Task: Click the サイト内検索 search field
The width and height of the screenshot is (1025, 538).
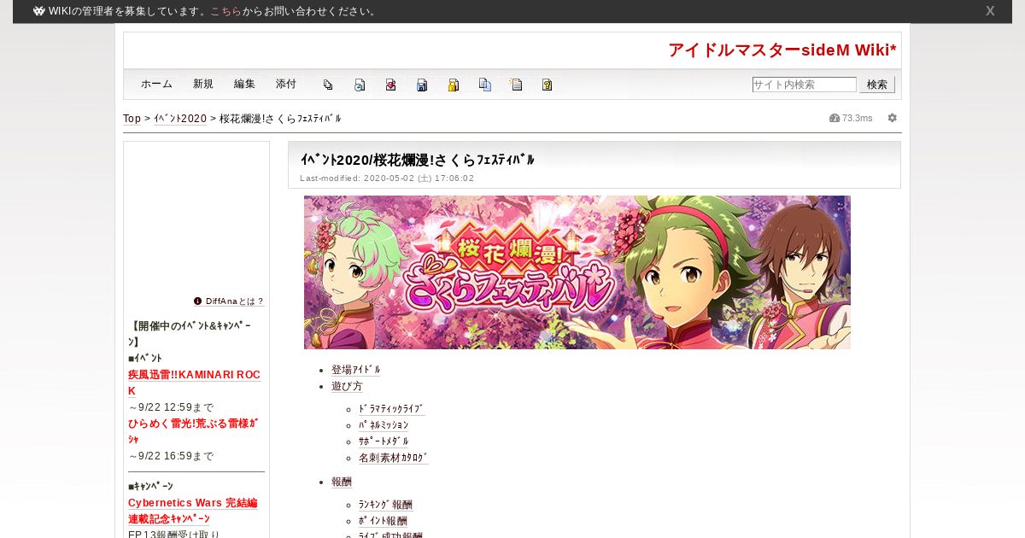Action: click(804, 85)
